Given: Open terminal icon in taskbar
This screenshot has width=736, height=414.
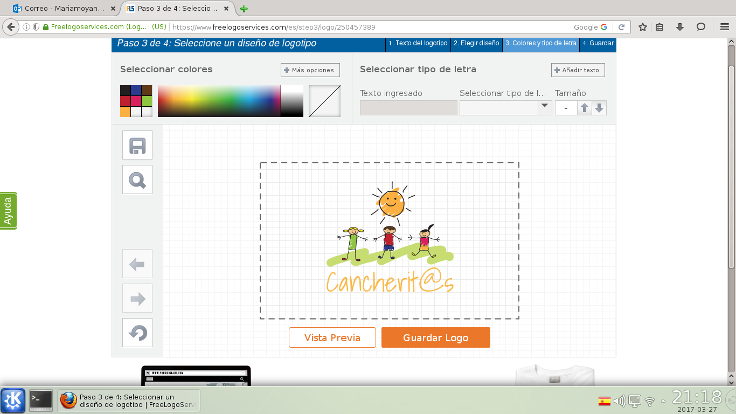Looking at the screenshot, I should (x=41, y=401).
